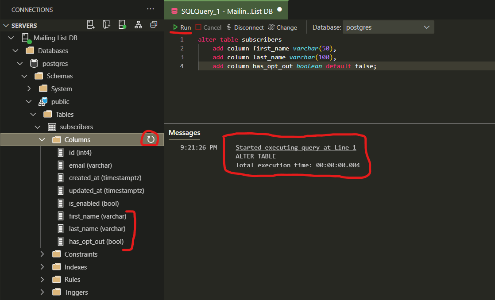Screen dimensions: 495x300
Task: Collapse the Columns folder chevron
Action: 42,139
